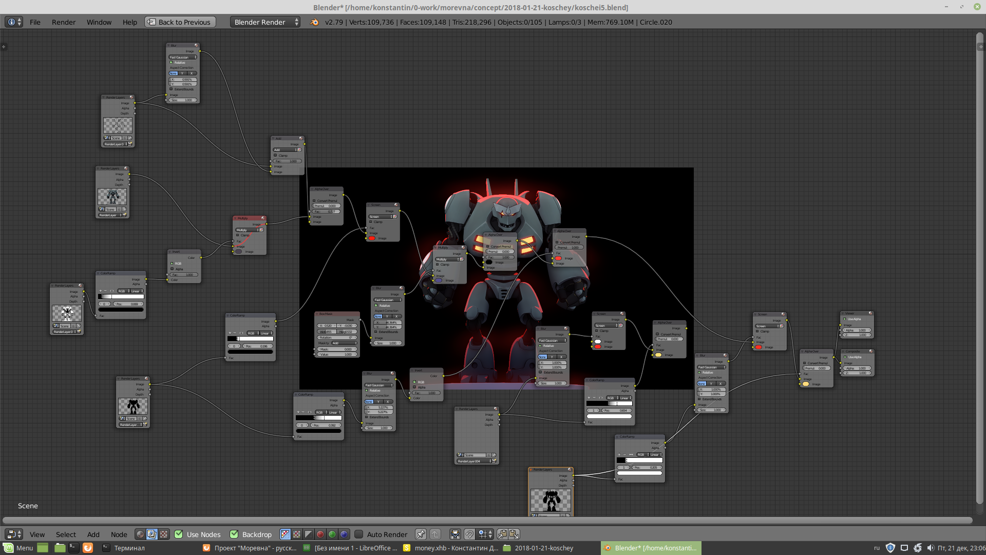986x555 pixels.
Task: Enable Extend Bounds on the topmost Blur node
Action: click(x=172, y=89)
